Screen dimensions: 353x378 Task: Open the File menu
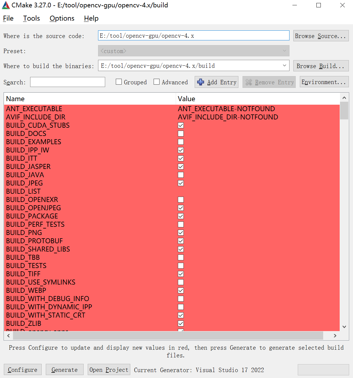(8, 18)
